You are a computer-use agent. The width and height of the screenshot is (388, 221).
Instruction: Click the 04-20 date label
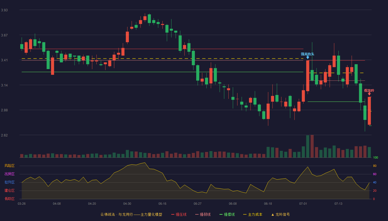click(x=92, y=204)
